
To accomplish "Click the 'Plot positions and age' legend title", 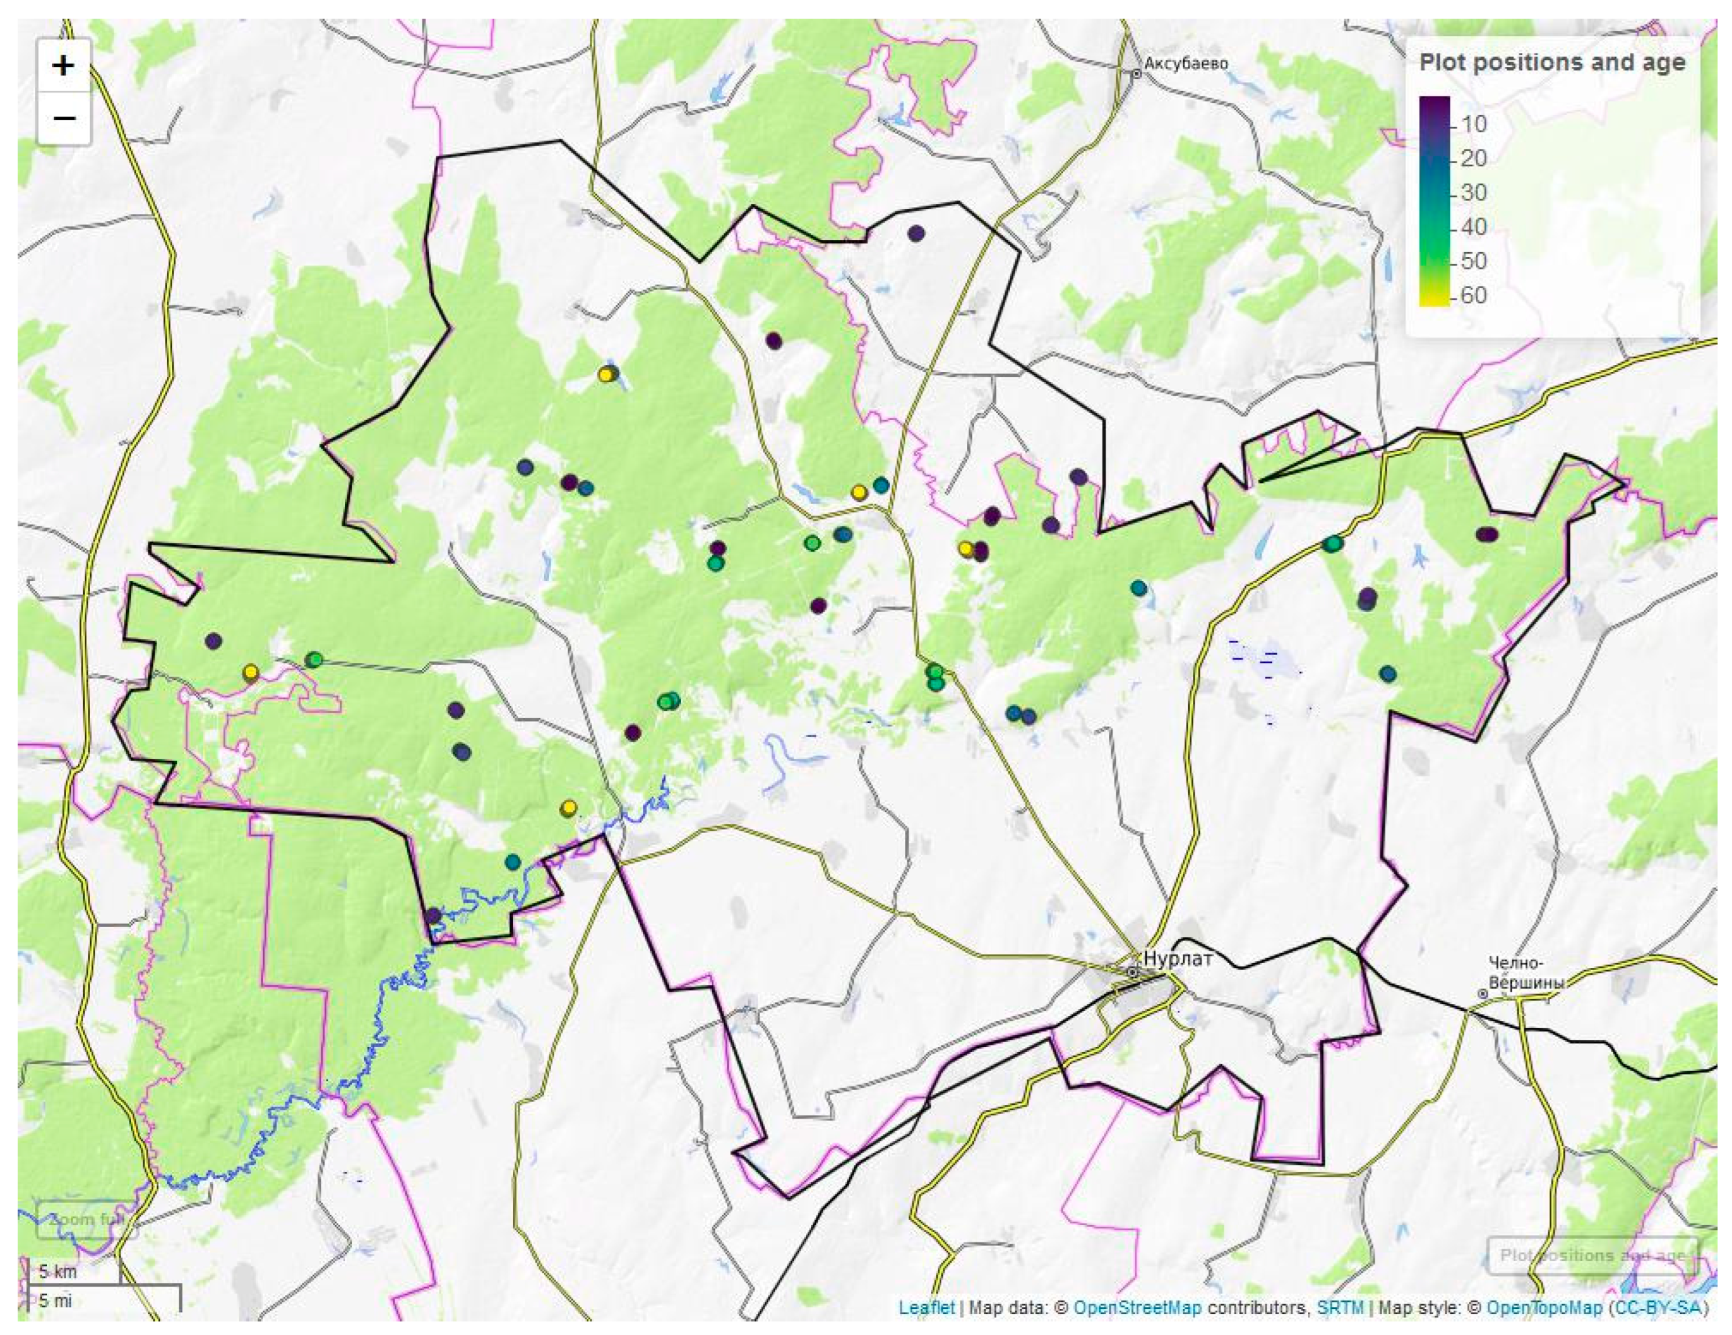I will [1552, 63].
